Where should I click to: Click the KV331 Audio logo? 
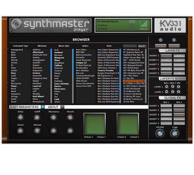click(x=170, y=25)
